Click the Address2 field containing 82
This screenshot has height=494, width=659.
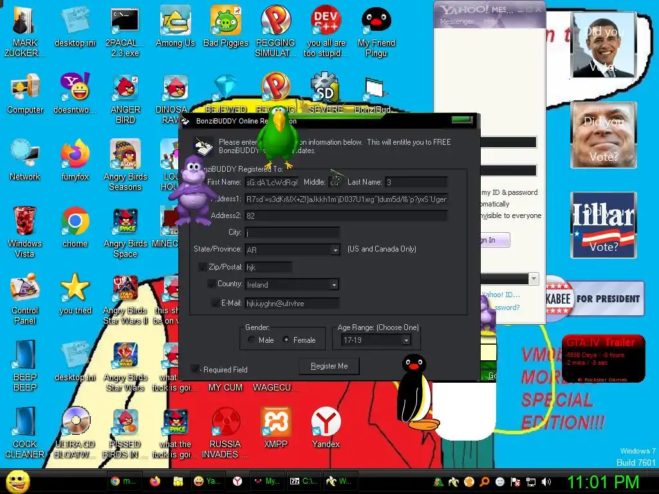click(346, 216)
